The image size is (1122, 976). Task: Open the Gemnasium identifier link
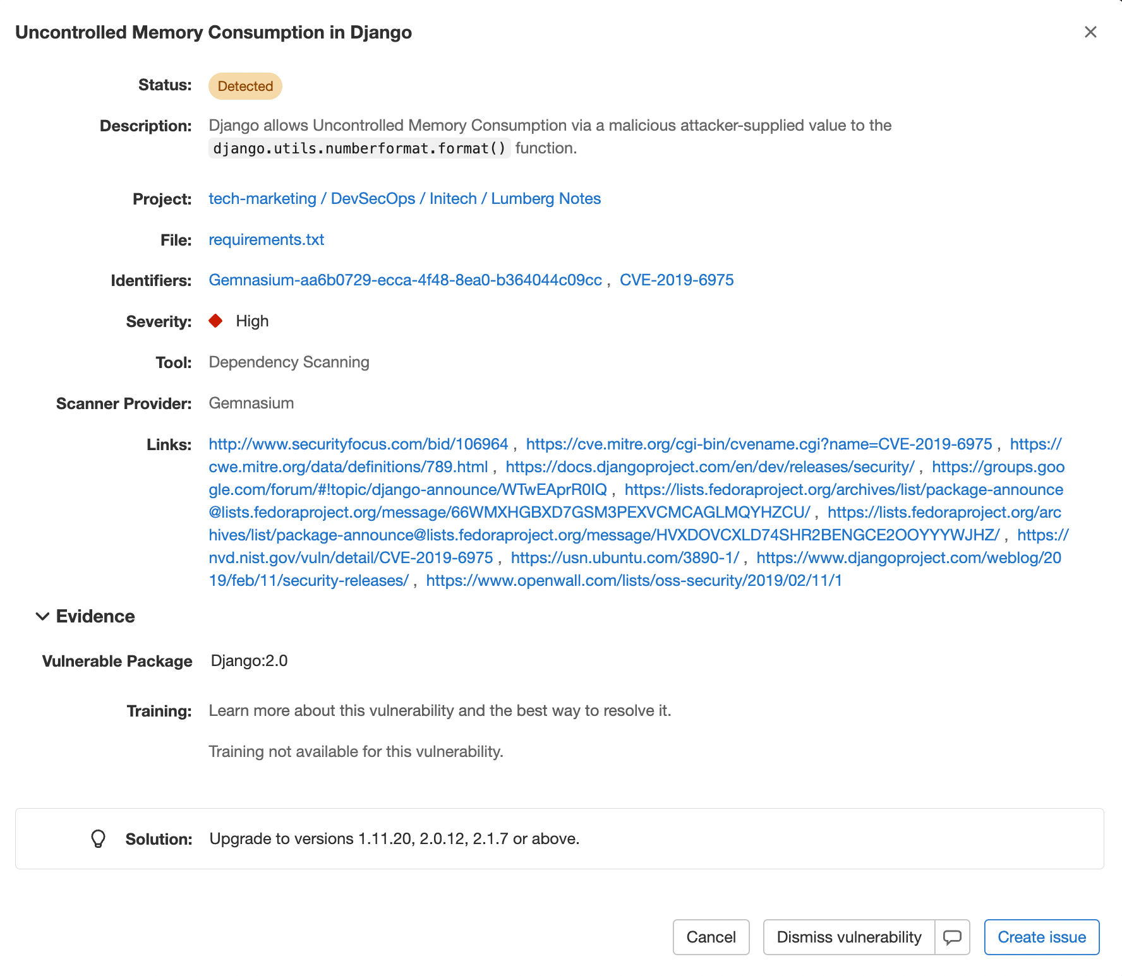point(405,280)
